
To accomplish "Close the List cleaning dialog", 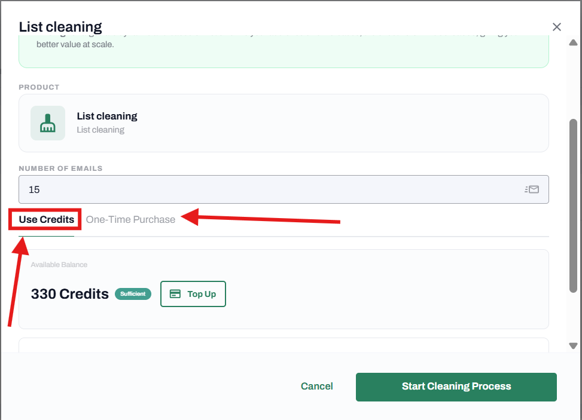I will pyautogui.click(x=557, y=27).
